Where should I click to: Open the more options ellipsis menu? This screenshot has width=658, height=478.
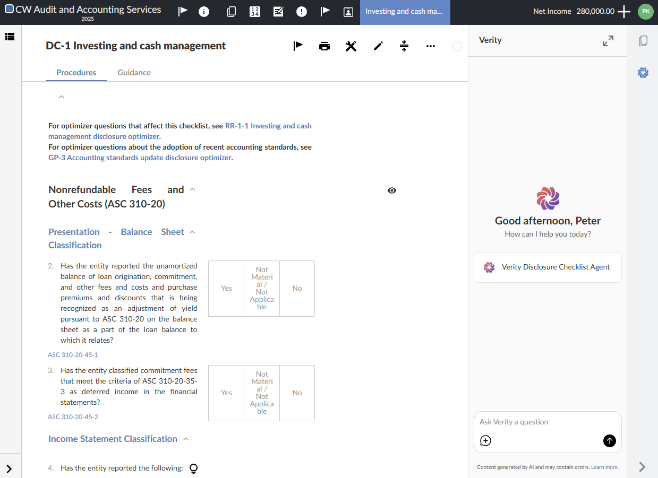point(431,46)
